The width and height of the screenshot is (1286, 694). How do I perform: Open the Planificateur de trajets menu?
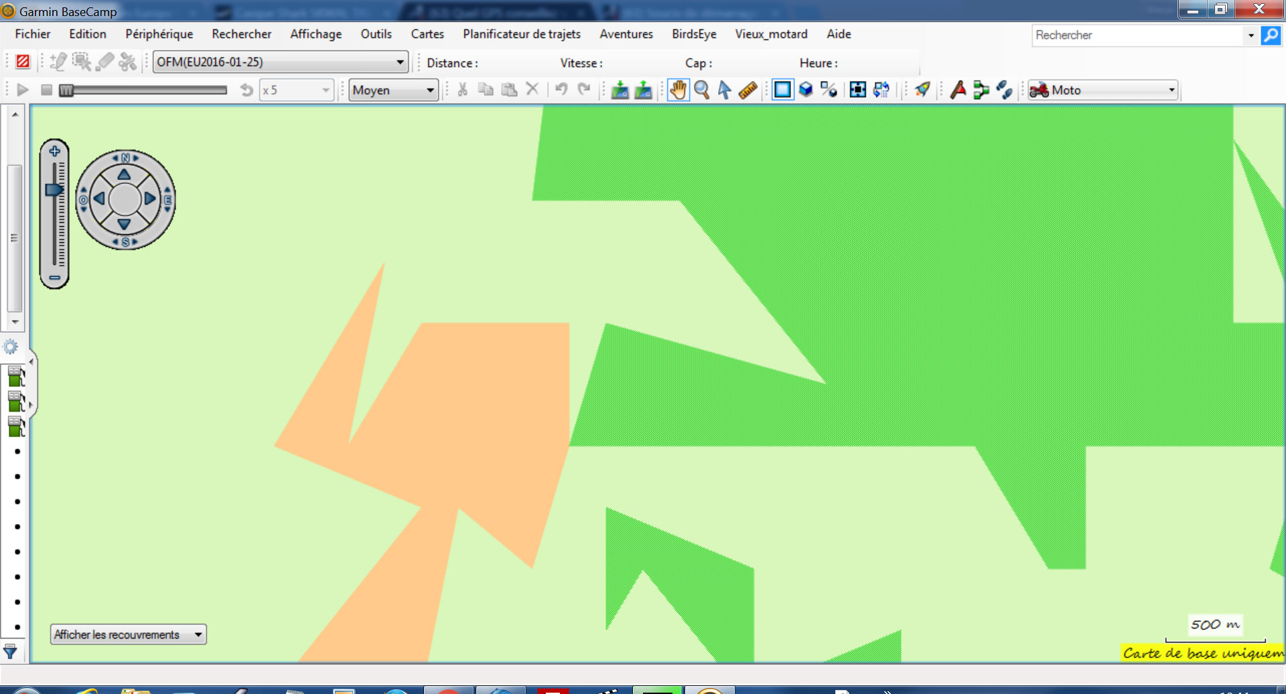pos(521,34)
